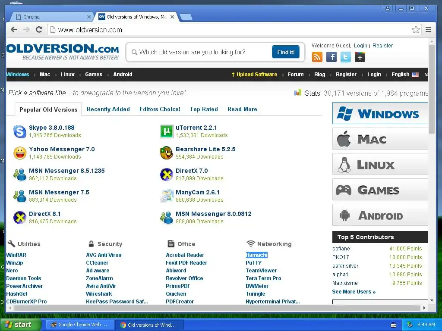Switch to the Editors Choice tab
The width and height of the screenshot is (442, 331).
160,109
